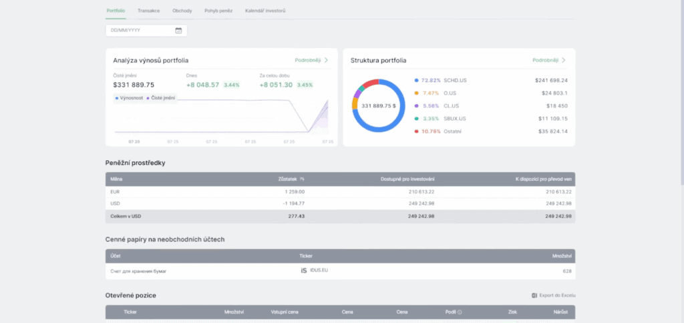Expand Analýza výnosů portfolia via chevron arrow
The height and width of the screenshot is (323, 684).
[x=326, y=60]
